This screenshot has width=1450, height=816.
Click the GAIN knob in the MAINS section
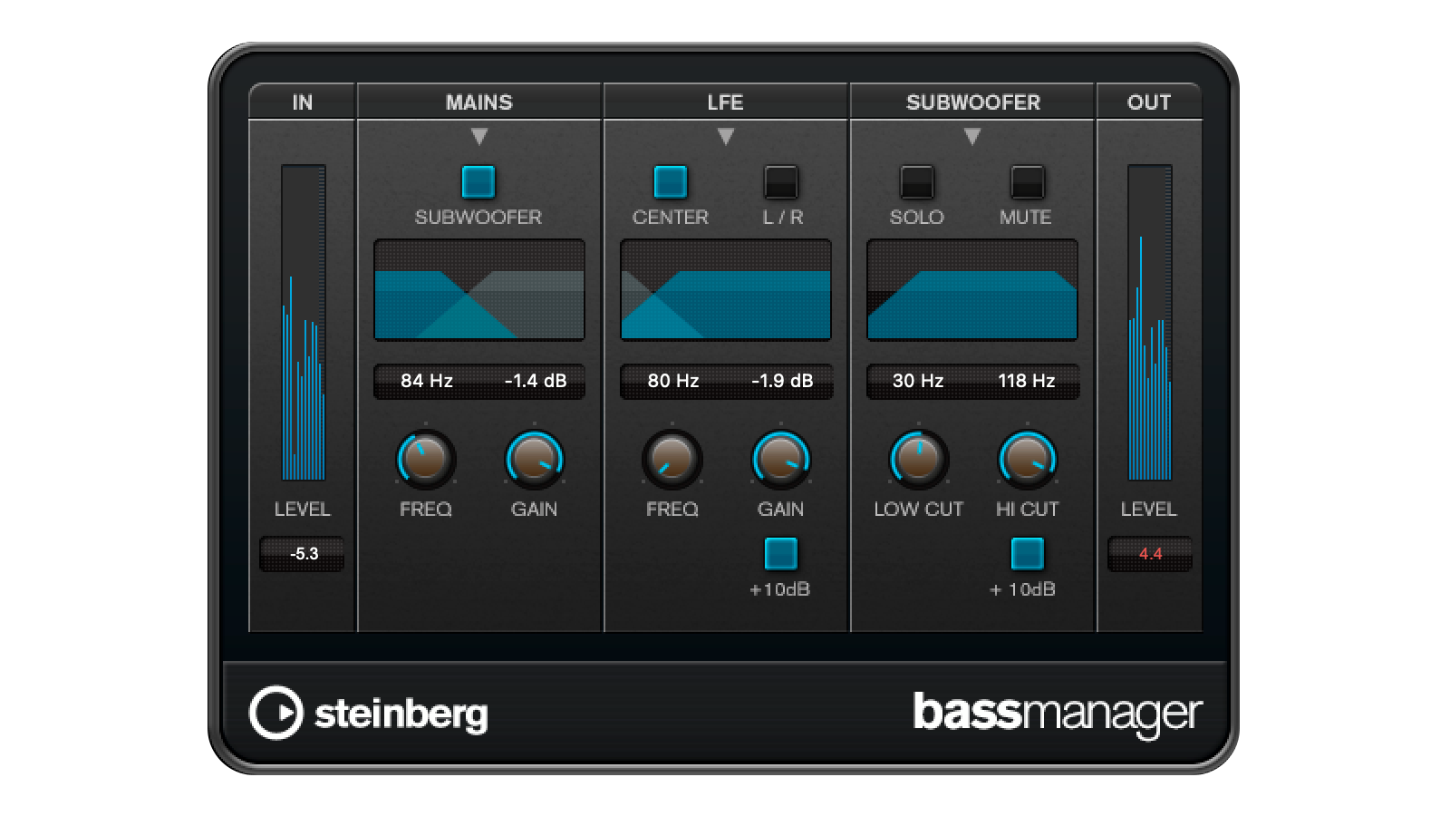pos(535,460)
